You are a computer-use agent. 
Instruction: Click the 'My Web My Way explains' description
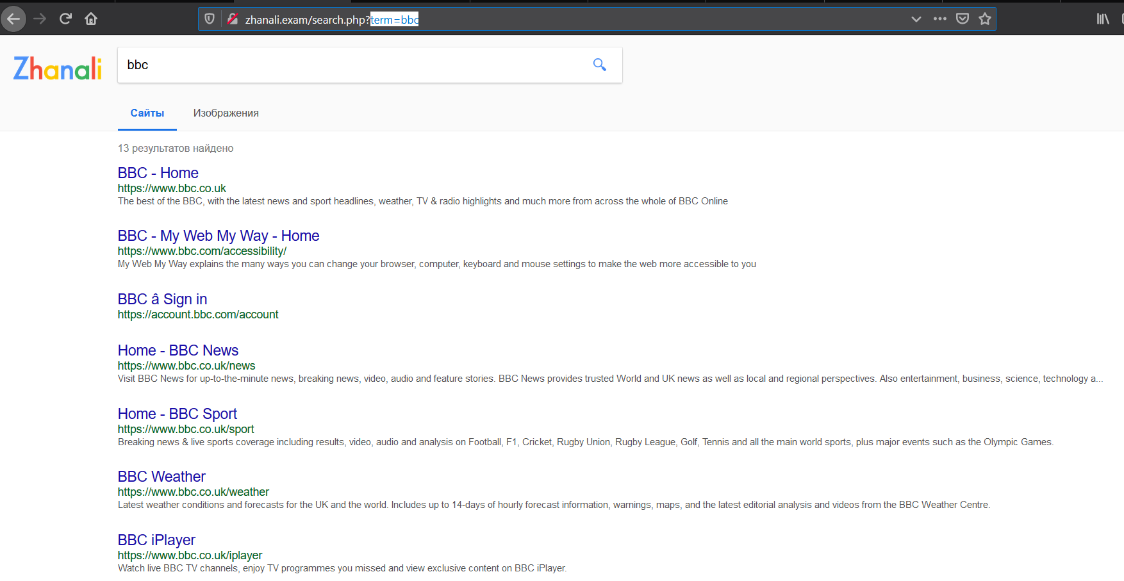tap(437, 264)
